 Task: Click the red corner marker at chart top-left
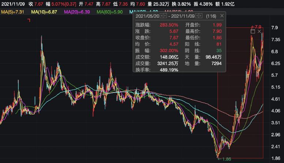(29, 20)
